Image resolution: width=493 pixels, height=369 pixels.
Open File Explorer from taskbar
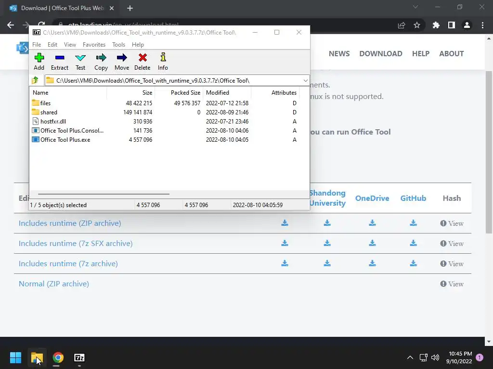click(x=37, y=357)
